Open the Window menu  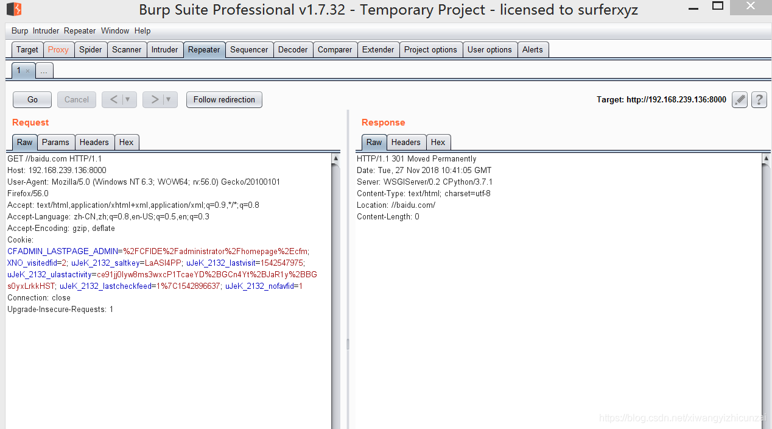tap(115, 30)
